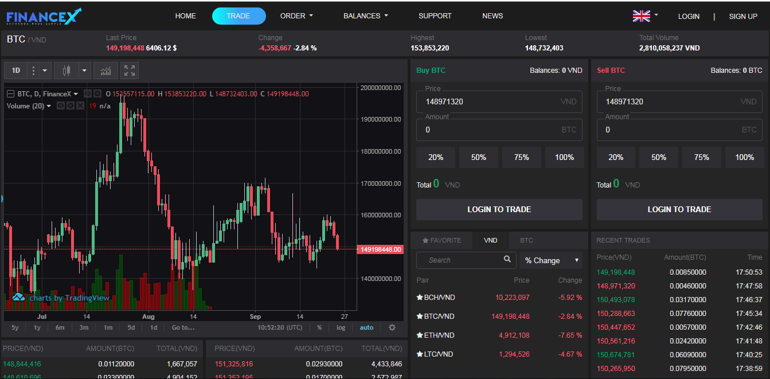This screenshot has height=379, width=770.
Task: Click the search magnifier icon in pair search
Action: (x=507, y=259)
